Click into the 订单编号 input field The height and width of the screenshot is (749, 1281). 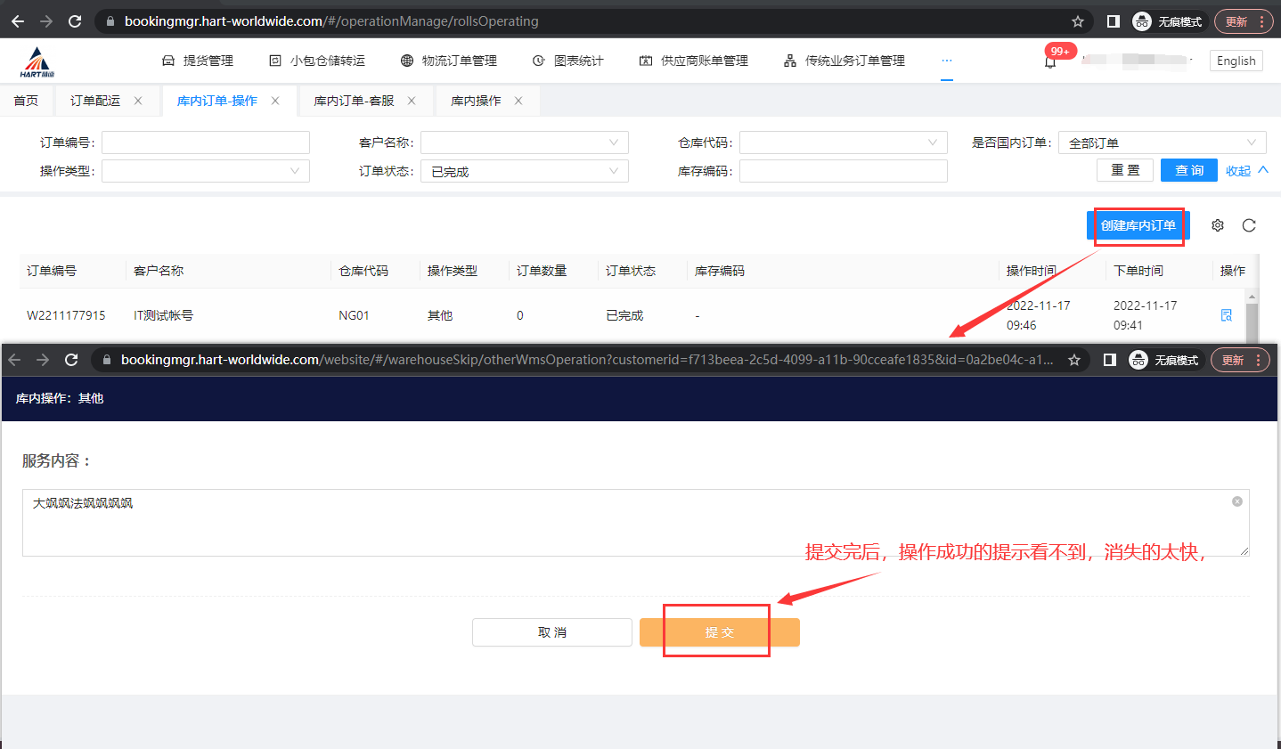[206, 142]
